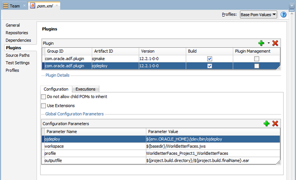Edit the outputfile .ear parameter value
Image resolution: width=296 pixels, height=180 pixels.
[213, 161]
